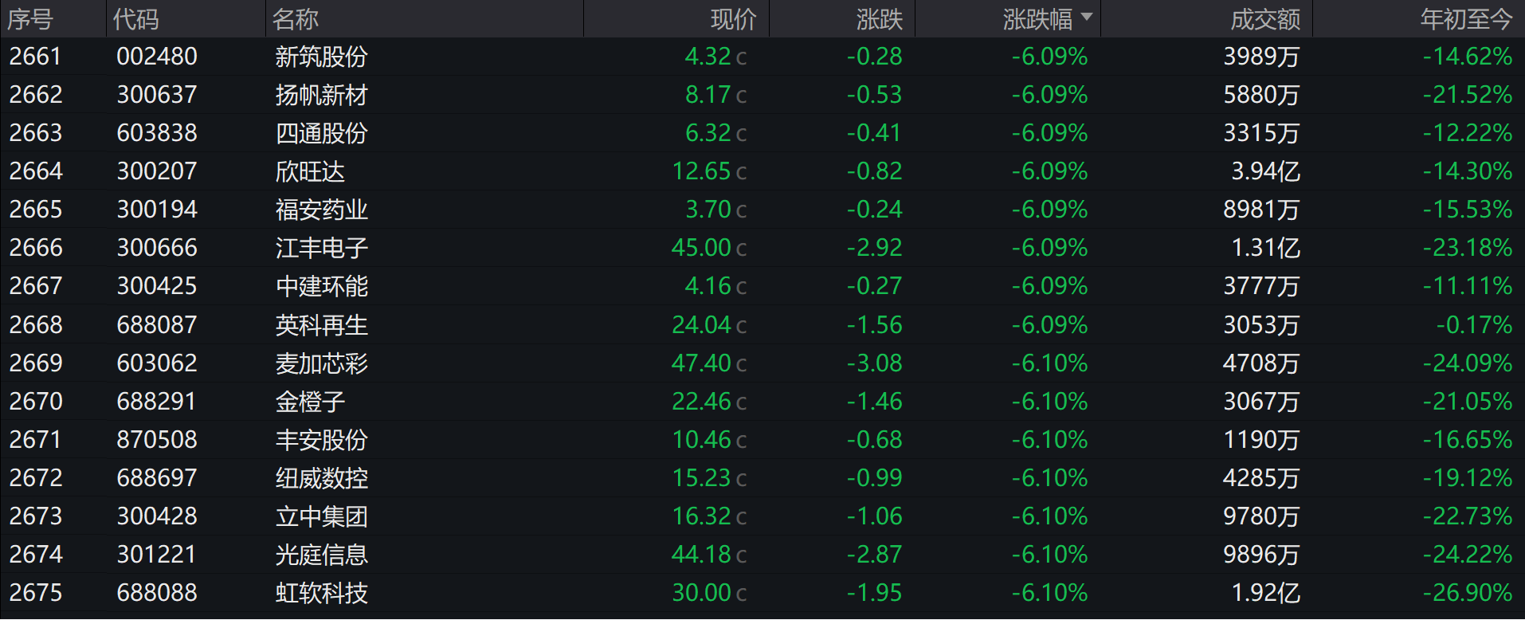The height and width of the screenshot is (620, 1525).
Task: Select stock name 扬帆新材
Action: (321, 95)
